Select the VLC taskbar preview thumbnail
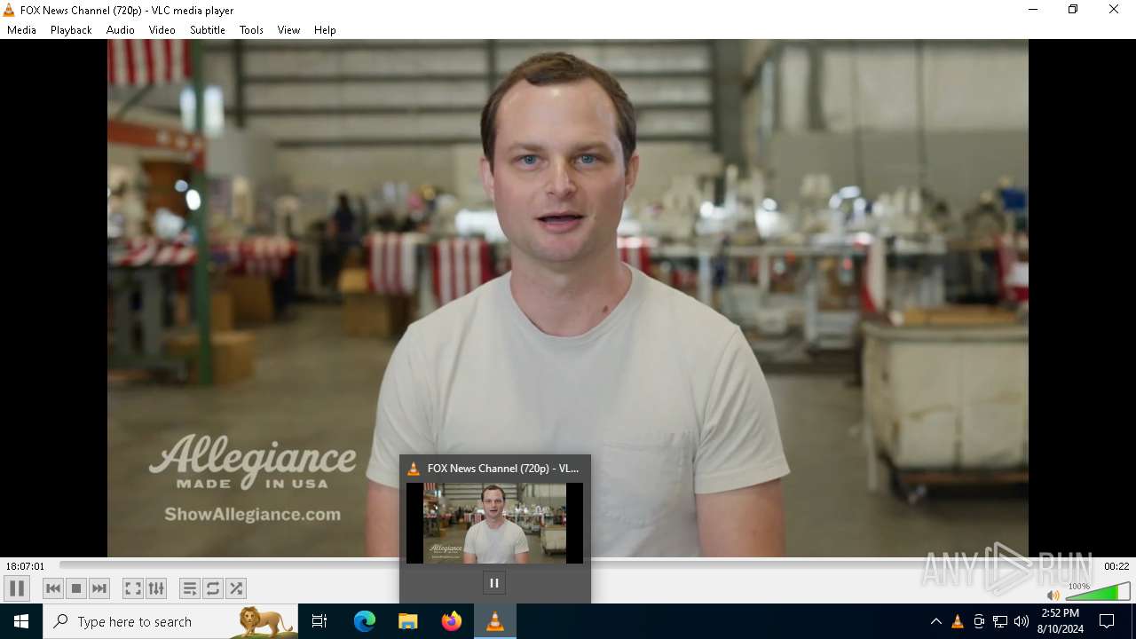The image size is (1136, 639). pos(494,523)
